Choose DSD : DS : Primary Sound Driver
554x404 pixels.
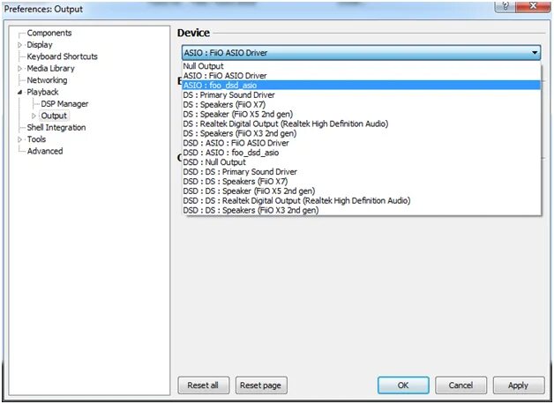click(x=362, y=172)
